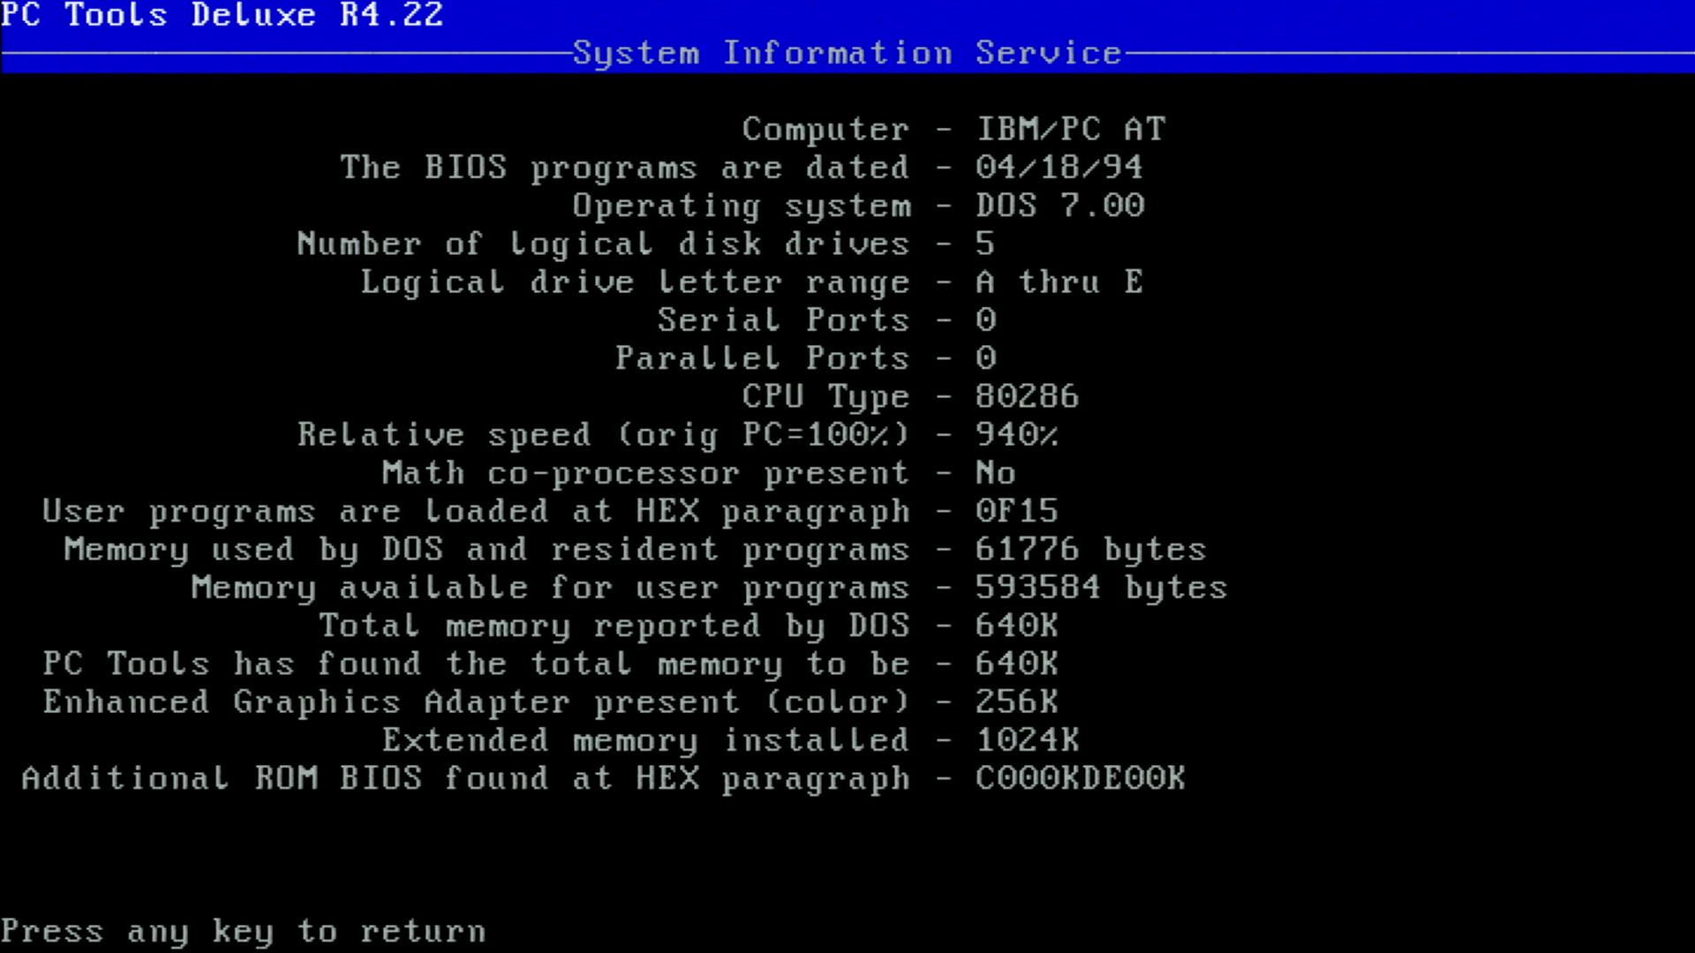
Task: Click 'Additional ROM BIOS found at HEX paragraph'
Action: coord(466,779)
